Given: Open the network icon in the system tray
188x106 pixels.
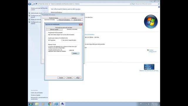Looking at the screenshot, I should (146, 104).
